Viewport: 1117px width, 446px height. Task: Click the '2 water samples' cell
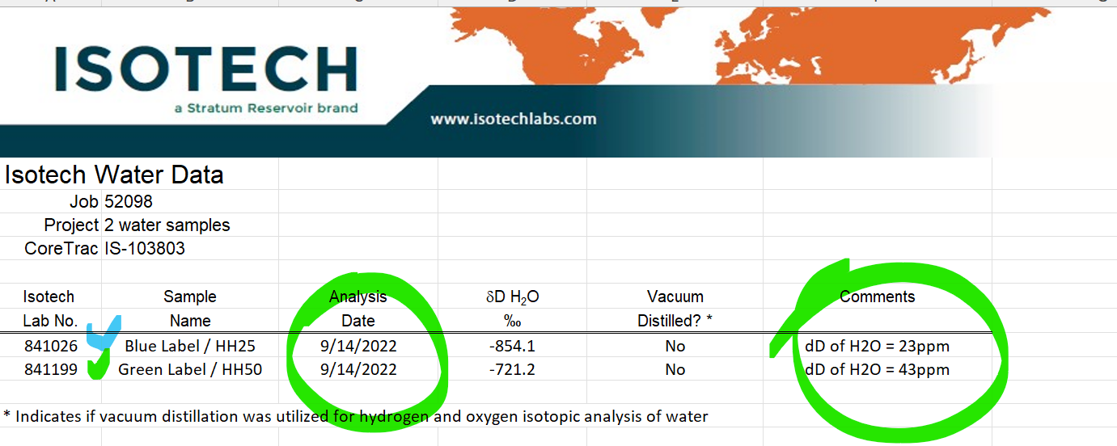pos(167,225)
